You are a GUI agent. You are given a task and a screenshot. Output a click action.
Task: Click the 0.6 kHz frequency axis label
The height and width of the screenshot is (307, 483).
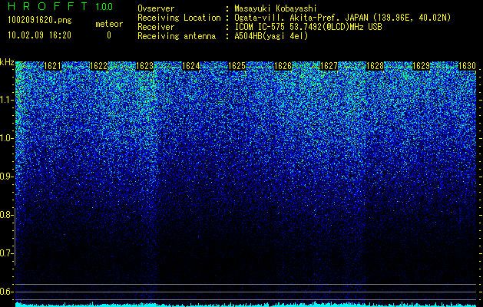(6, 292)
